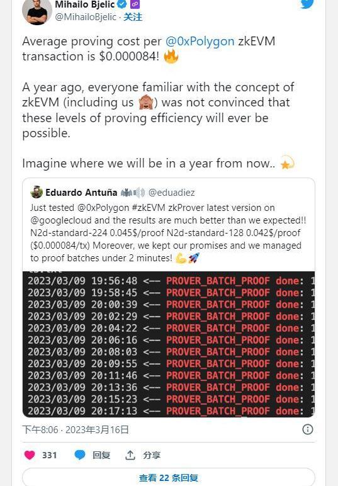Click Eduardo Antuña's small avatar
Image resolution: width=338 pixels, height=486 pixels.
tap(37, 192)
